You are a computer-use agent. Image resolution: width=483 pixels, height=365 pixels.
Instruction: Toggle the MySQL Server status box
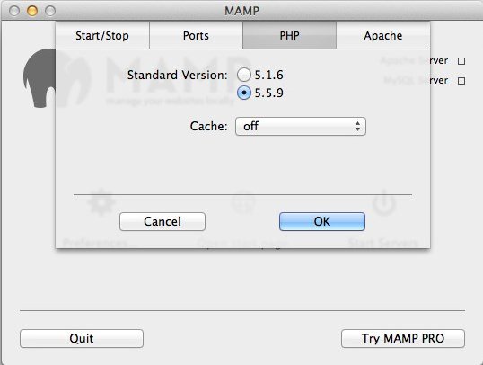461,81
